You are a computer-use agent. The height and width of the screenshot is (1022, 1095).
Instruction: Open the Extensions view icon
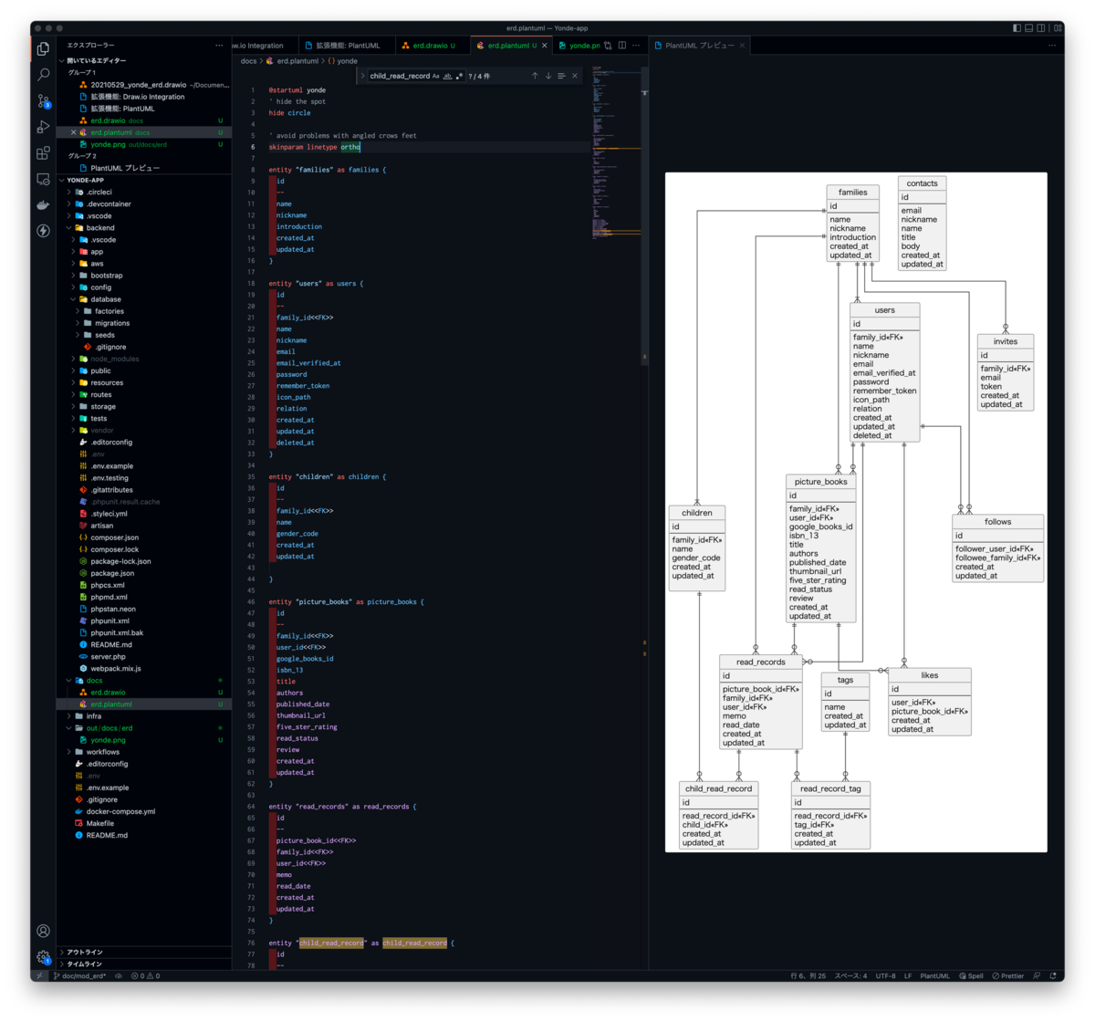(x=43, y=153)
